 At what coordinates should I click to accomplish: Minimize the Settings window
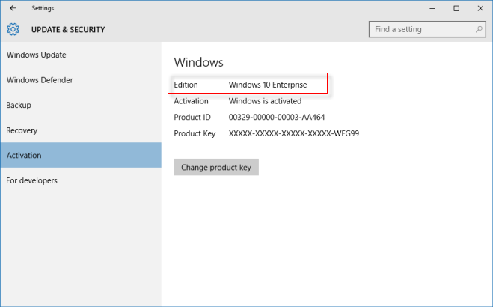click(432, 8)
